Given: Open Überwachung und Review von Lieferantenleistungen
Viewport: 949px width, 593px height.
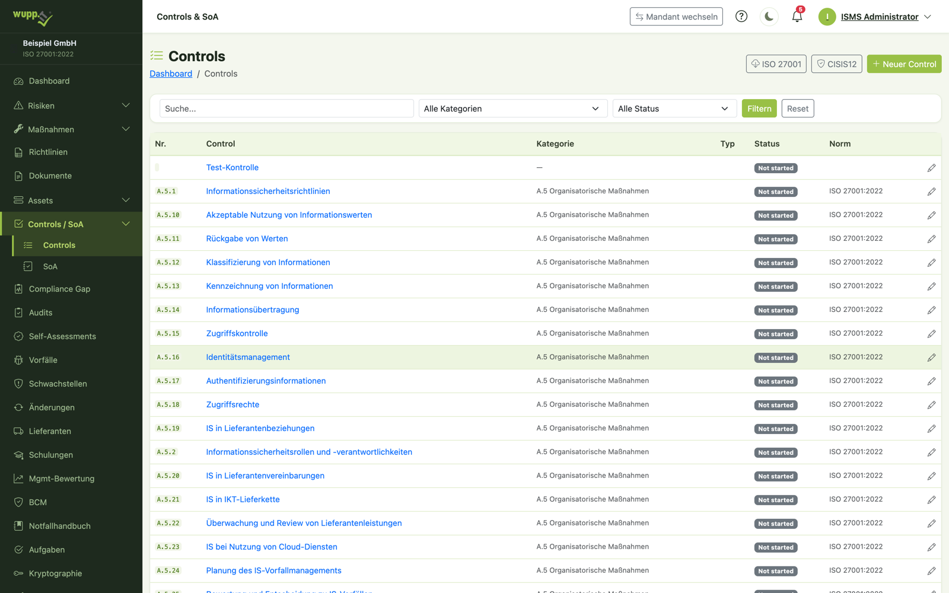Looking at the screenshot, I should click(x=304, y=524).
